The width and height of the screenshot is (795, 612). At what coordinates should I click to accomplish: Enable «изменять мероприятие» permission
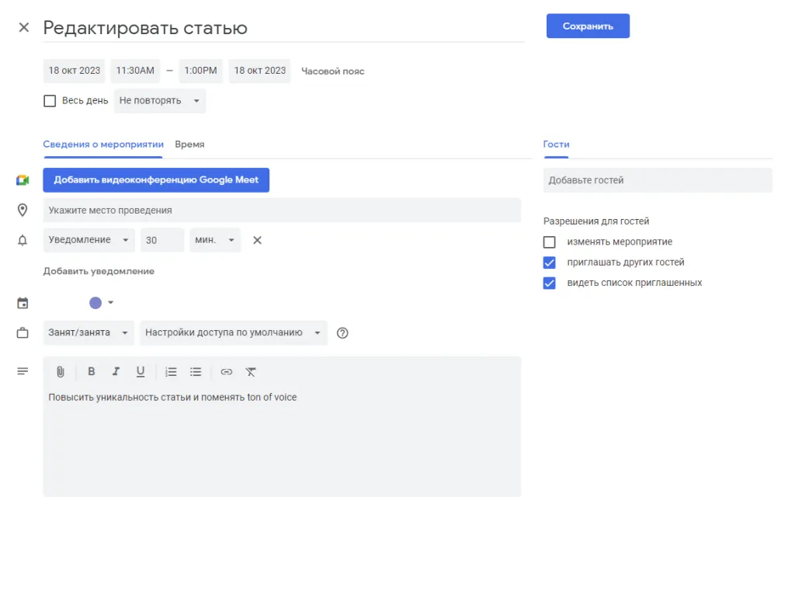549,242
